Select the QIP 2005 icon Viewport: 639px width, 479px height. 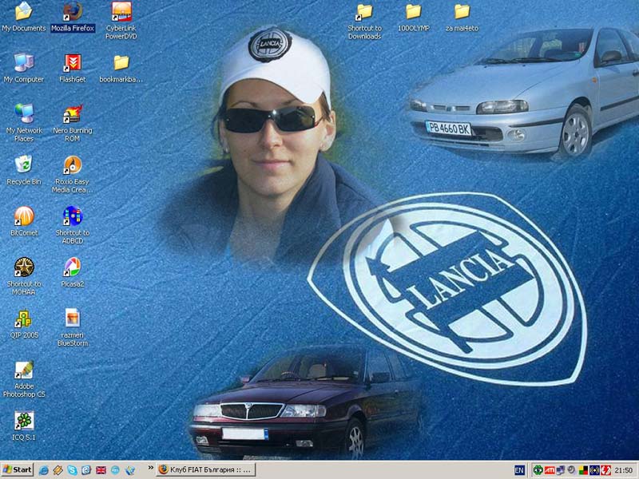click(x=24, y=319)
